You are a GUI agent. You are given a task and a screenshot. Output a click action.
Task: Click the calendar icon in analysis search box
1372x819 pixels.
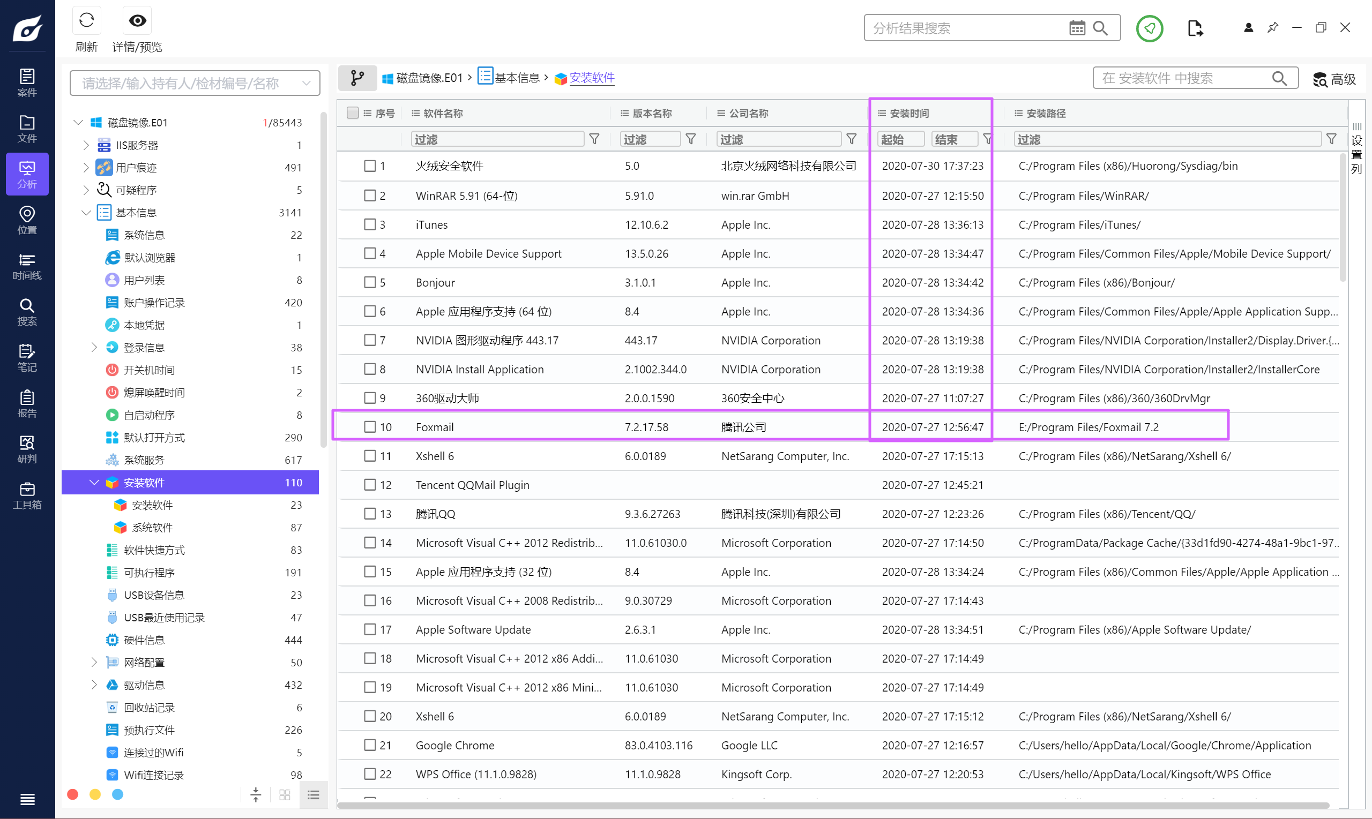[1077, 28]
